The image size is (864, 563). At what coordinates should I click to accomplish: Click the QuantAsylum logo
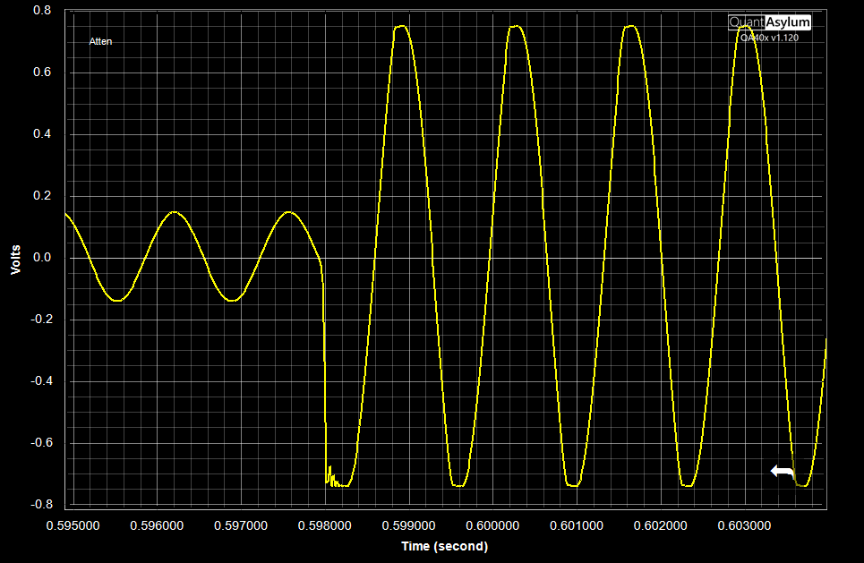pos(769,22)
